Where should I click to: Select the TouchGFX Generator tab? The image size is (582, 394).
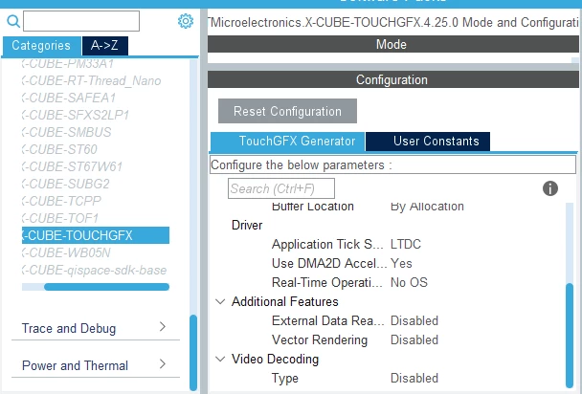click(288, 142)
